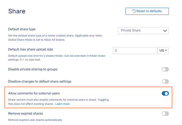
Task: Click the Remove expired shares label
Action: [x=26, y=113]
